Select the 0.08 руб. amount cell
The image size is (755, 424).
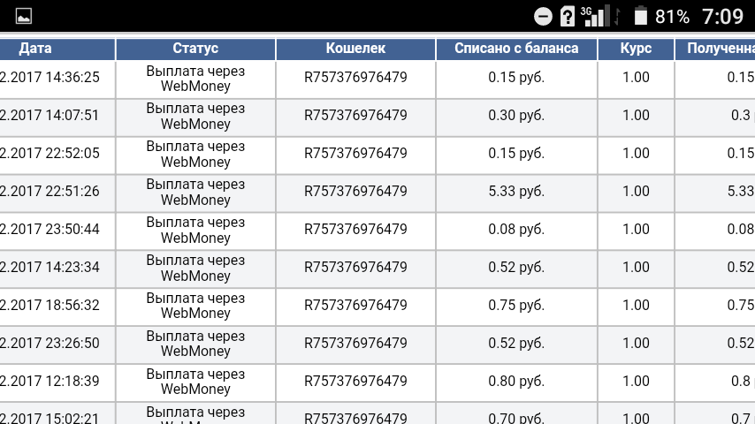click(x=516, y=230)
